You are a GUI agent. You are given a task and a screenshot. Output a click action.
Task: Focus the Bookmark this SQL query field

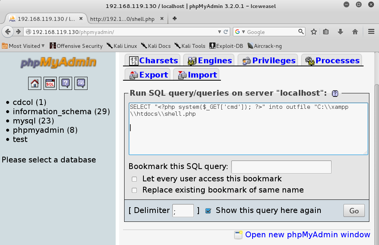(281, 167)
